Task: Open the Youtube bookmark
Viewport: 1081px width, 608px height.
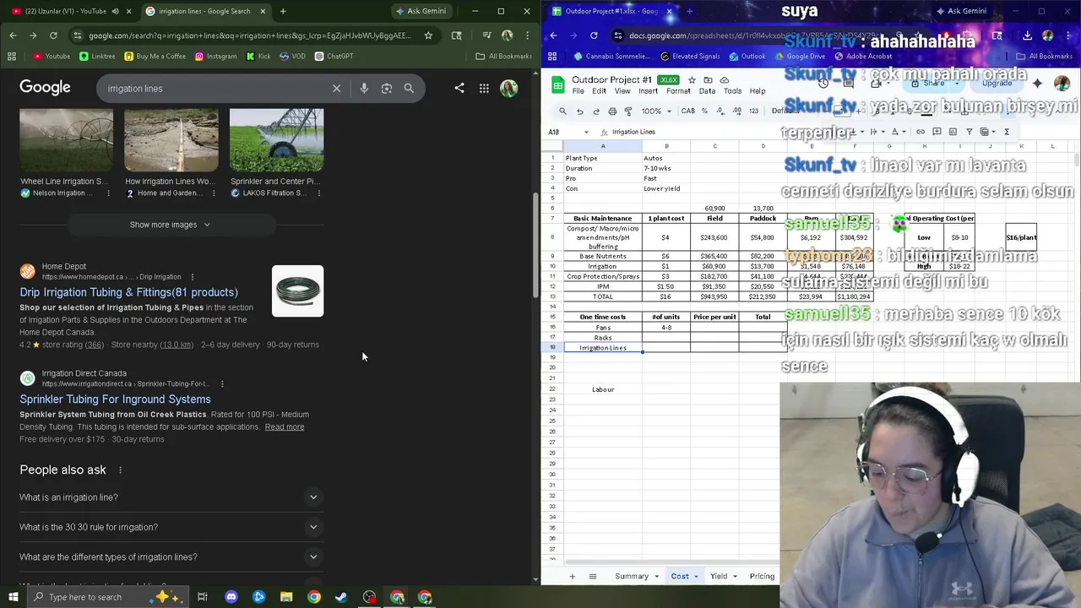Action: [52, 57]
